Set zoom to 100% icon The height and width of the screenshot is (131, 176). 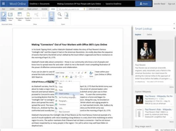(x=66, y=16)
